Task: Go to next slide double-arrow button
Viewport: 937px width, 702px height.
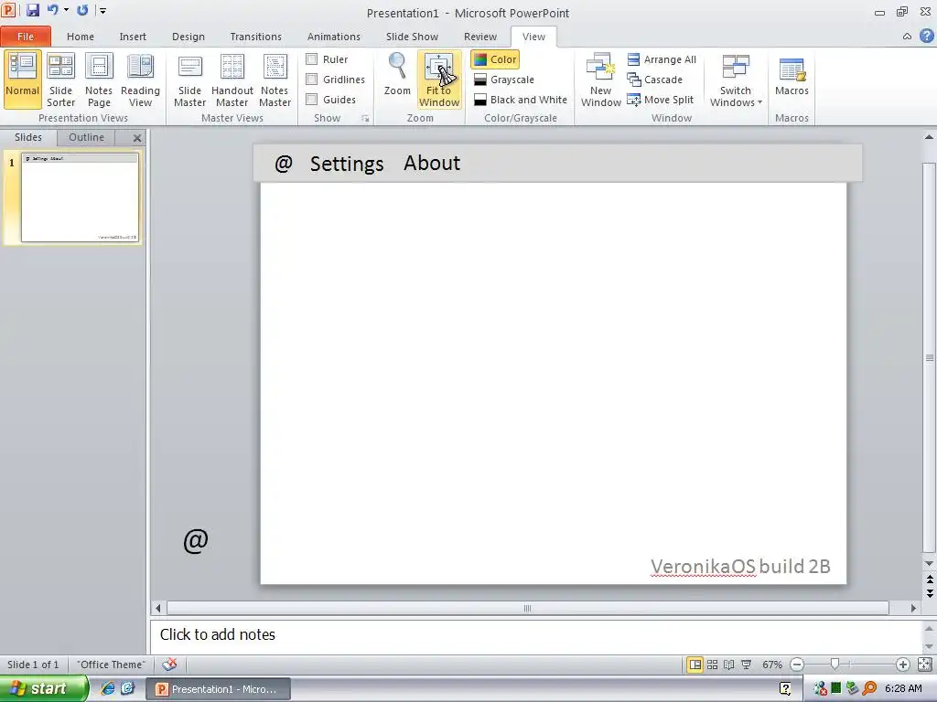Action: pos(930,593)
